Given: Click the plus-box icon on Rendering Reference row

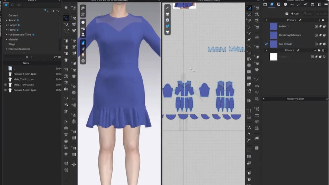Looking at the screenshot, I should [x=316, y=35].
